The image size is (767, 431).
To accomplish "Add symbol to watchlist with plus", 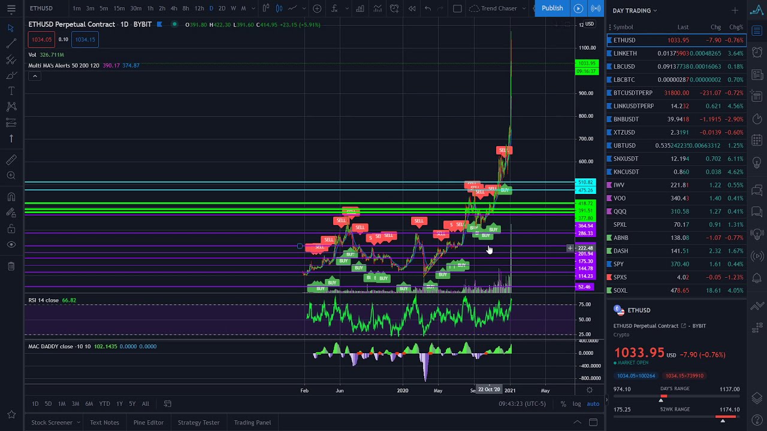I will tap(735, 10).
